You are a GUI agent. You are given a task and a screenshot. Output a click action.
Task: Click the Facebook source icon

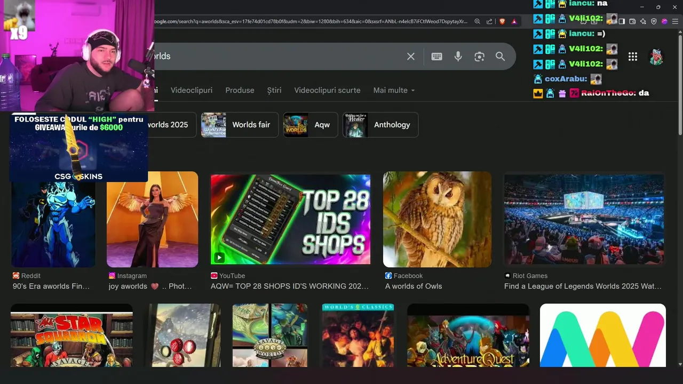[388, 276]
